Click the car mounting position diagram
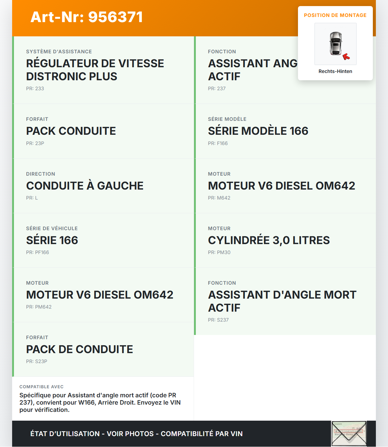The width and height of the screenshot is (388, 447). pyautogui.click(x=336, y=44)
